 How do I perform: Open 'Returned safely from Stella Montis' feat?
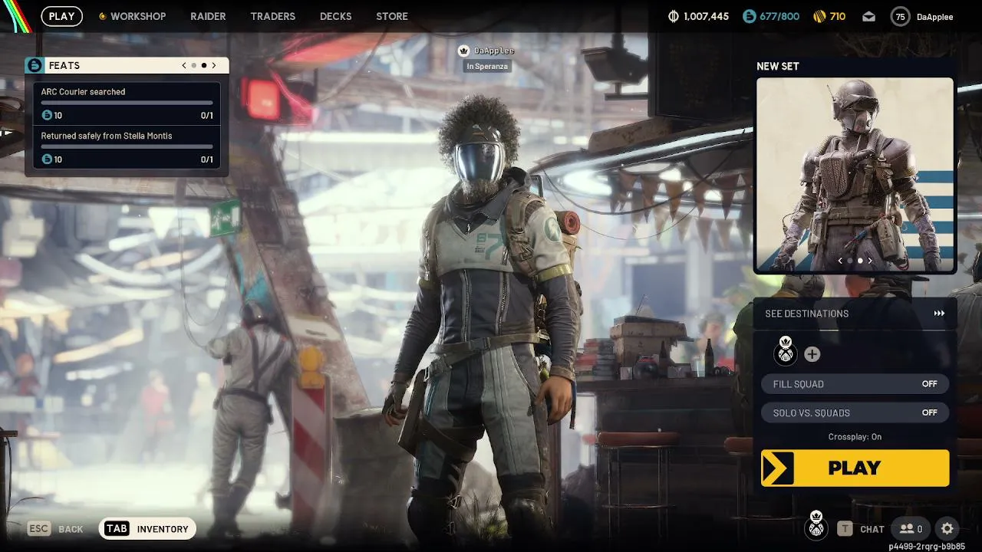(127, 147)
